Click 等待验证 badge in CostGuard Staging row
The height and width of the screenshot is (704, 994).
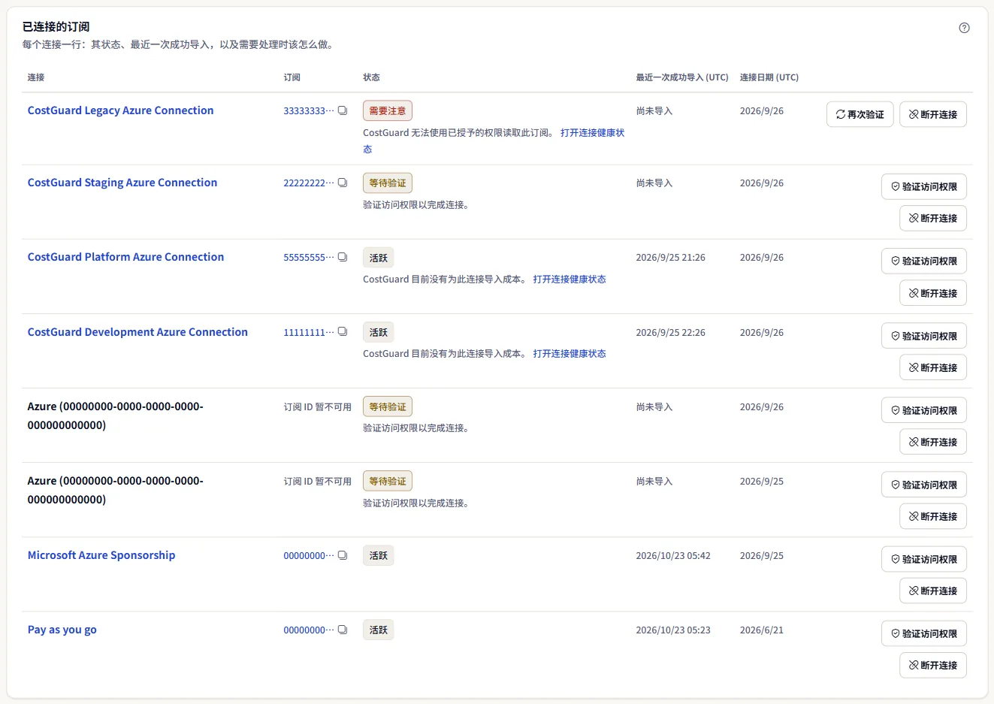[387, 183]
